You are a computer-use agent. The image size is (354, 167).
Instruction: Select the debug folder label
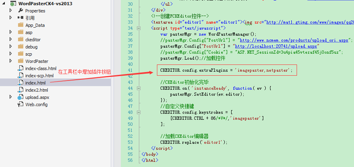(x=31, y=47)
